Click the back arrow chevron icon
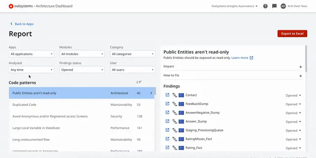The height and width of the screenshot is (158, 316). pyautogui.click(x=11, y=24)
